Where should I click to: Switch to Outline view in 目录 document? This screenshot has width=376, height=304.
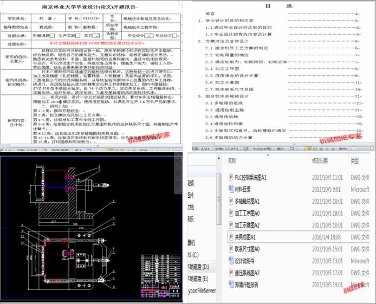(x=326, y=149)
